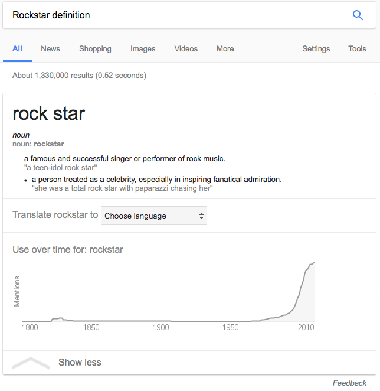
Task: Open search Settings
Action: [x=316, y=49]
